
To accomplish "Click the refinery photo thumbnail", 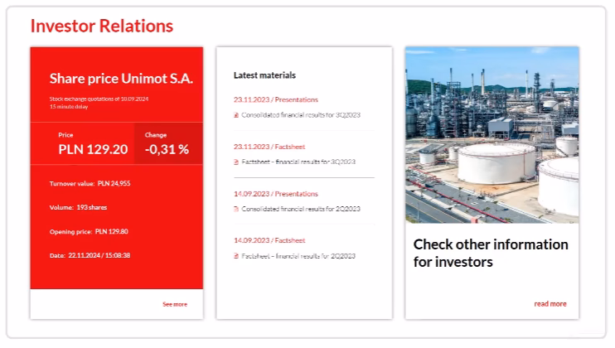I will [x=492, y=135].
